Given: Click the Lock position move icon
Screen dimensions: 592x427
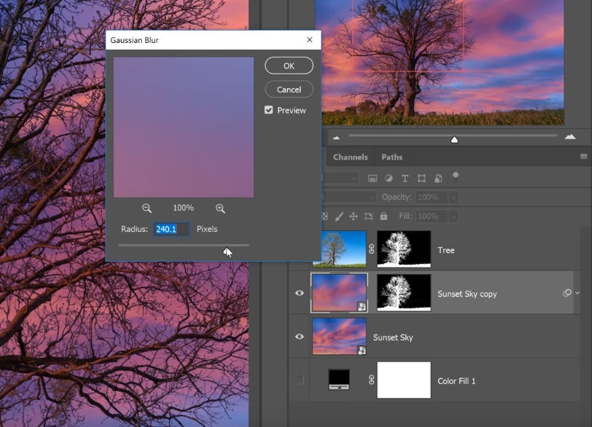Looking at the screenshot, I should coord(353,216).
